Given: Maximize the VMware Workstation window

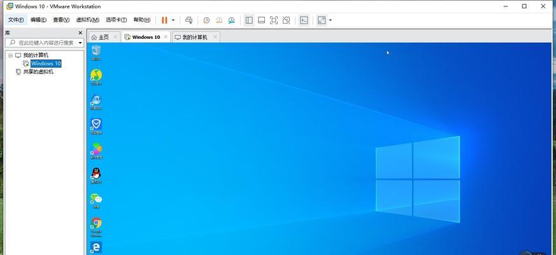Looking at the screenshot, I should pos(524,6).
